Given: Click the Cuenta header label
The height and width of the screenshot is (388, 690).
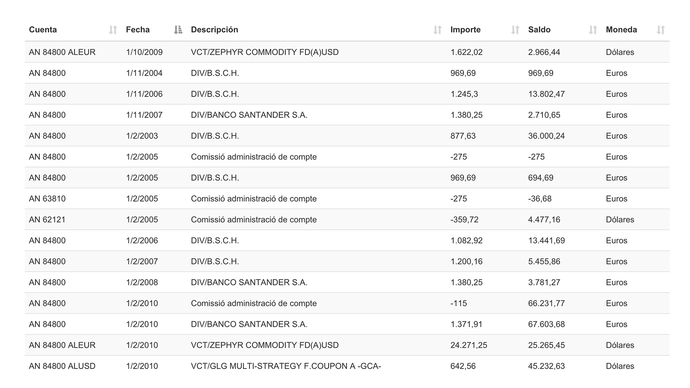Looking at the screenshot, I should pyautogui.click(x=43, y=30).
